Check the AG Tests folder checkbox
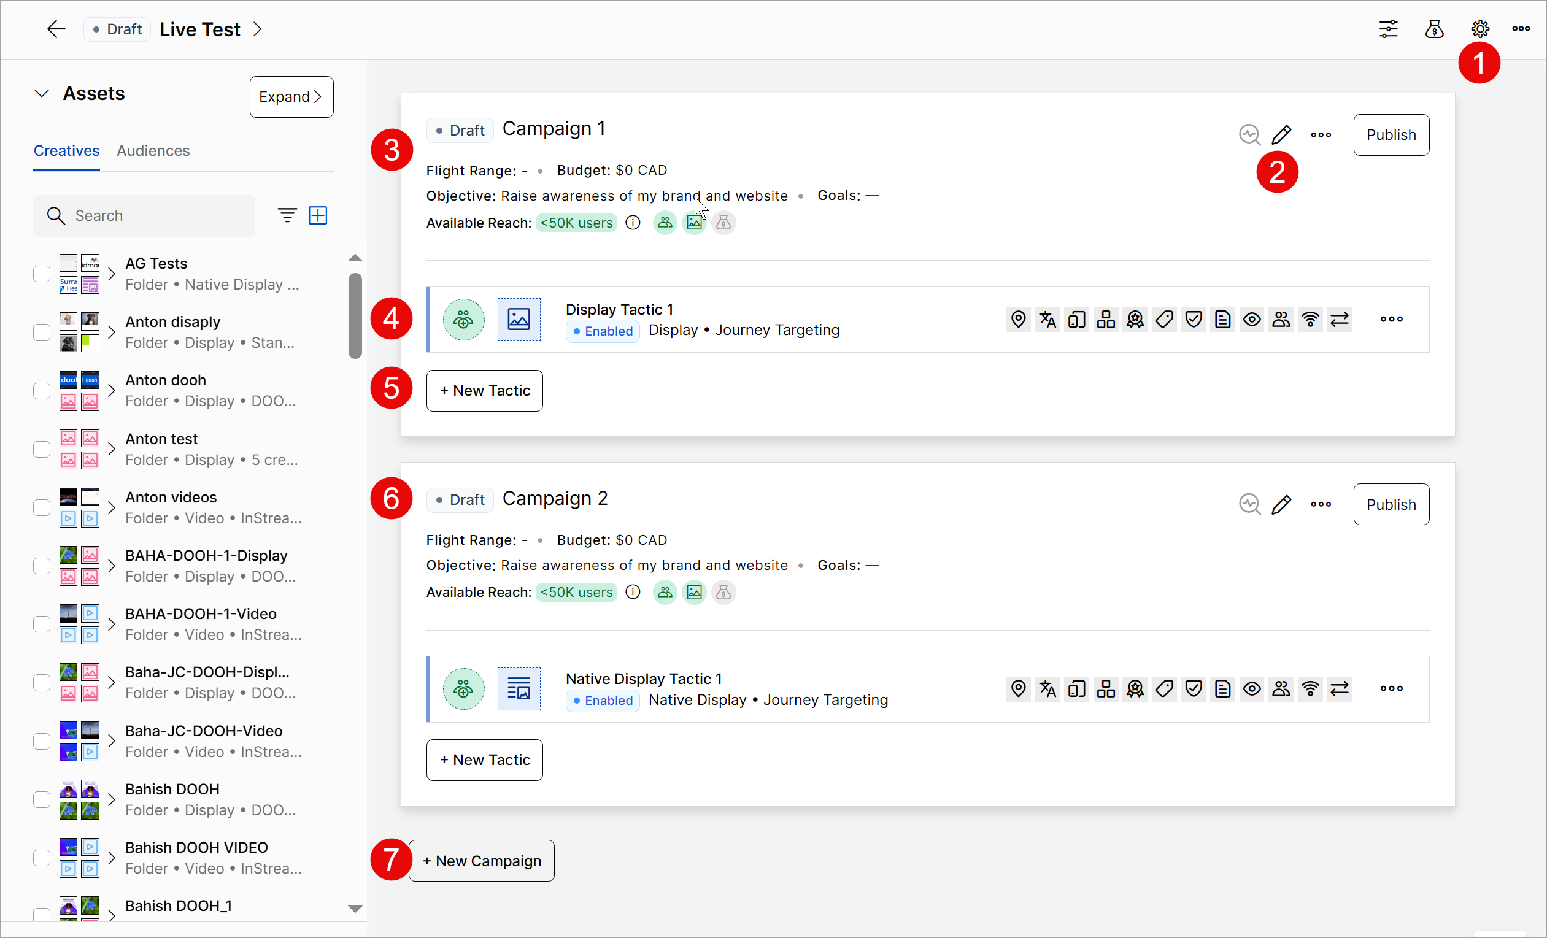 click(42, 274)
